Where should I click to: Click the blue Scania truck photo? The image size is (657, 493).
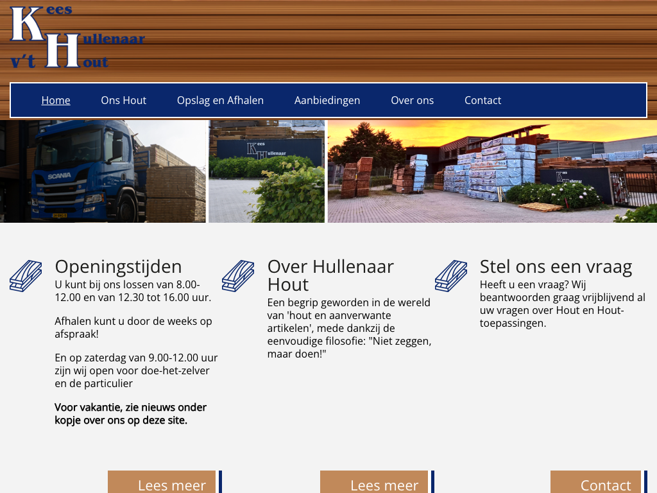pos(103,171)
